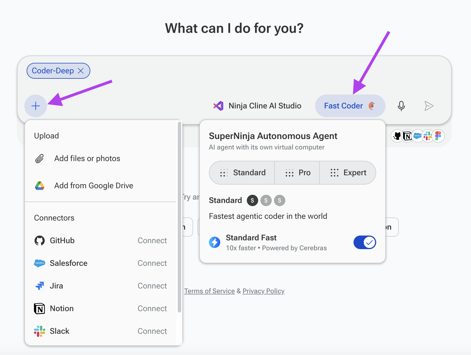Click the GitHub connector name
The height and width of the screenshot is (355, 471).
pos(62,241)
